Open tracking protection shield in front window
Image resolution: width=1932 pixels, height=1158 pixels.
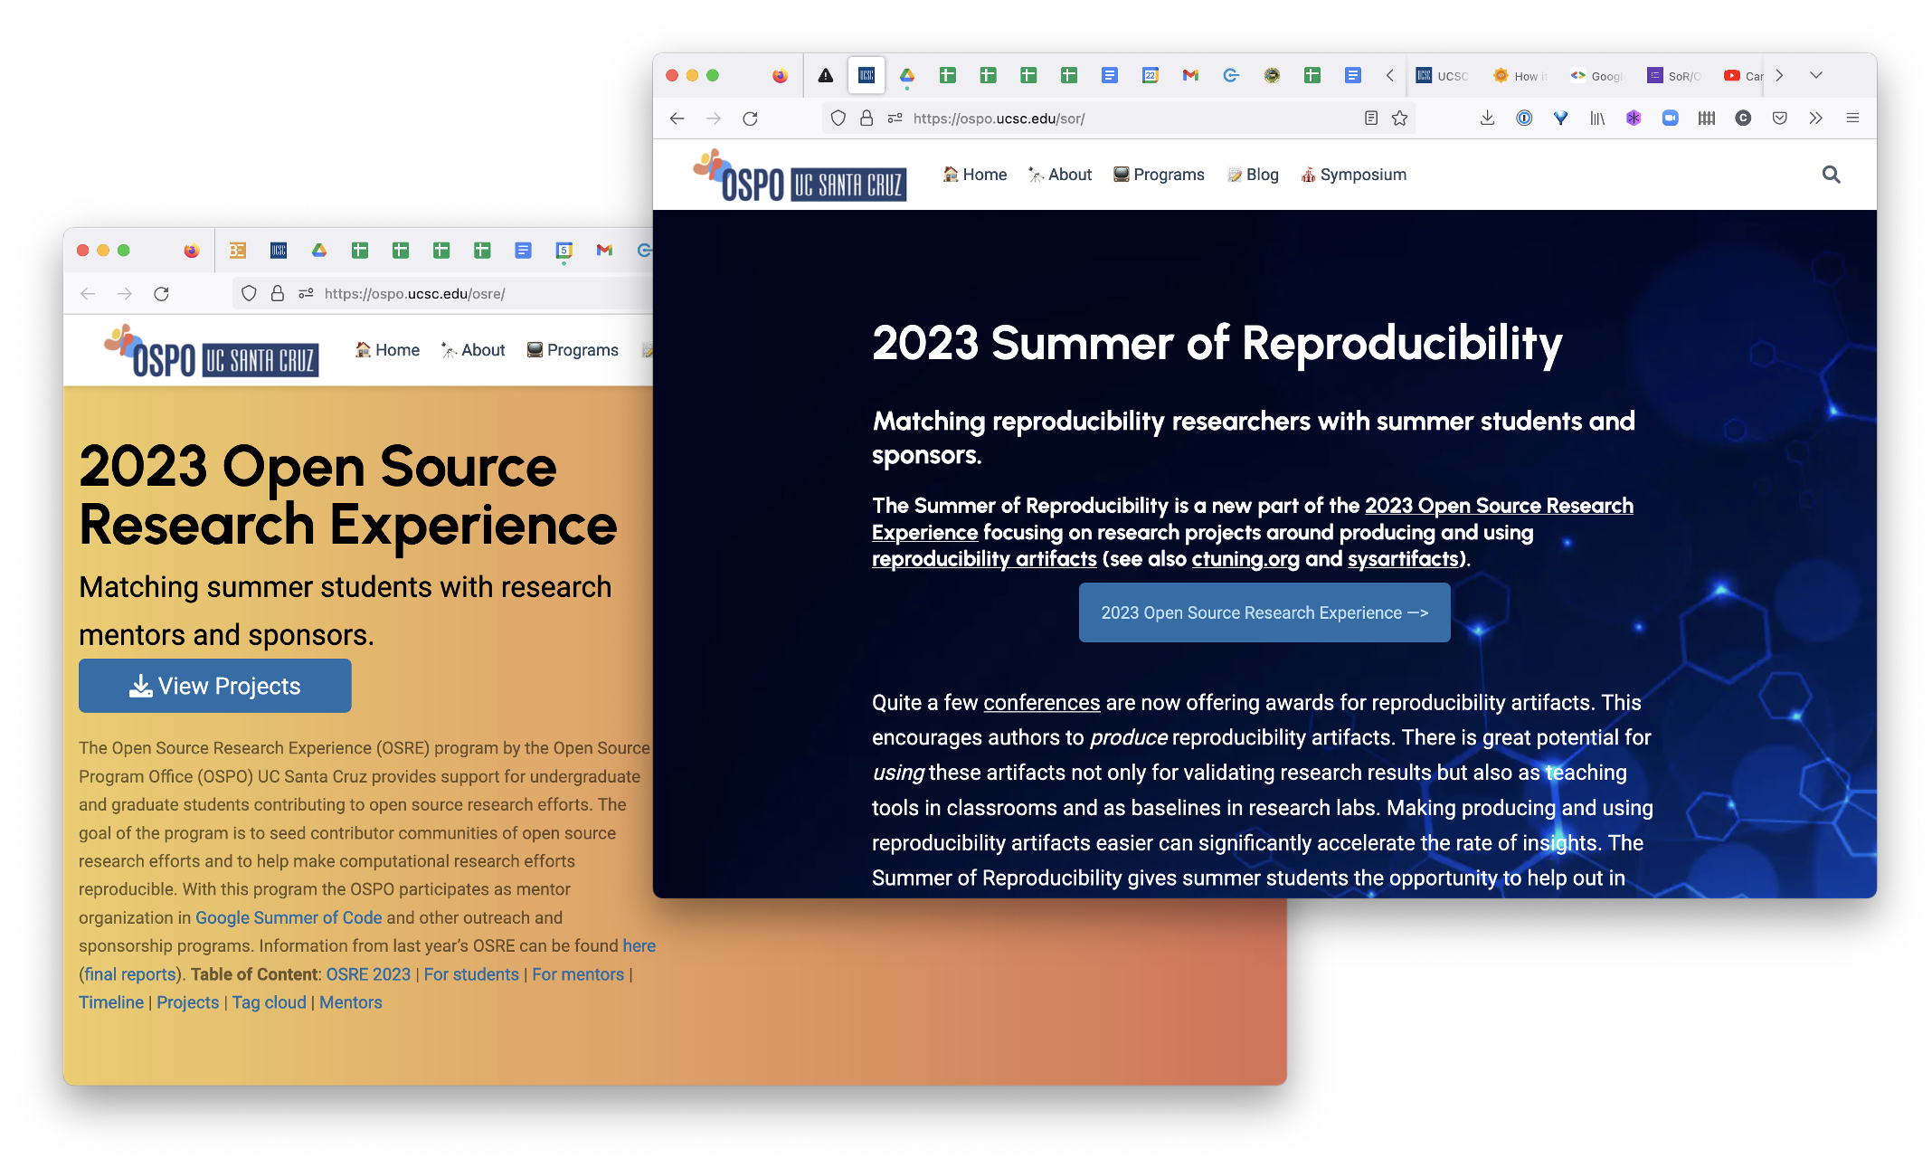[x=838, y=119]
